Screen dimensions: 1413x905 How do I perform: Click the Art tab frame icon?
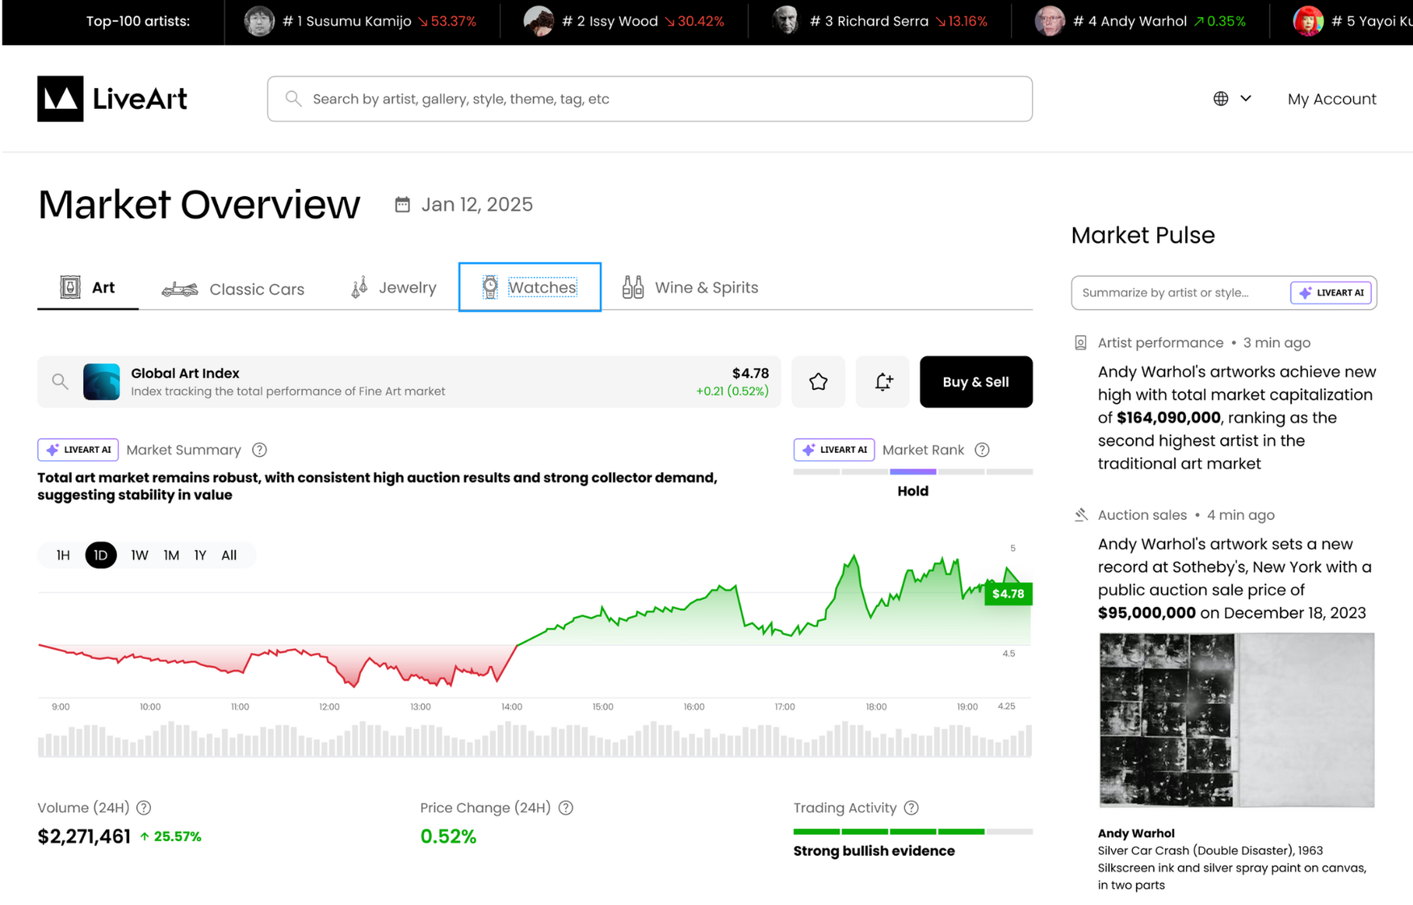coord(70,287)
